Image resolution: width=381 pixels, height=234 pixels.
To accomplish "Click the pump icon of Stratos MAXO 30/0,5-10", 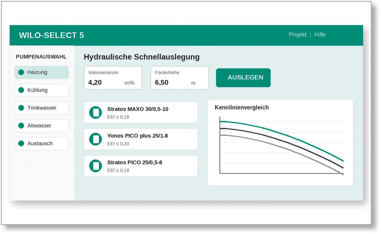I will tap(96, 112).
